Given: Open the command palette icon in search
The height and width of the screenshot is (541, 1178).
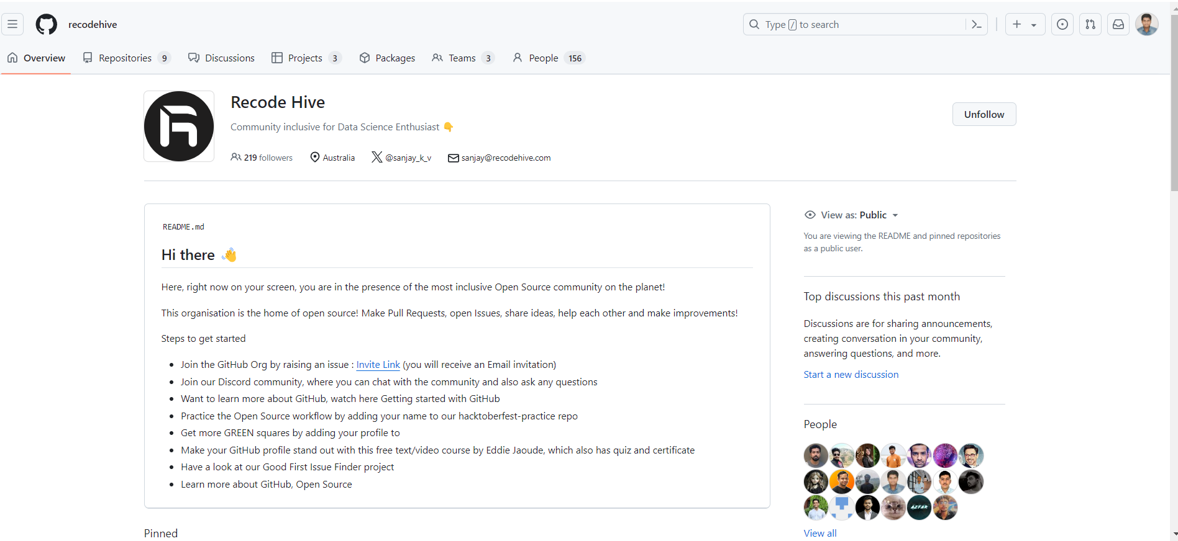Looking at the screenshot, I should point(976,24).
